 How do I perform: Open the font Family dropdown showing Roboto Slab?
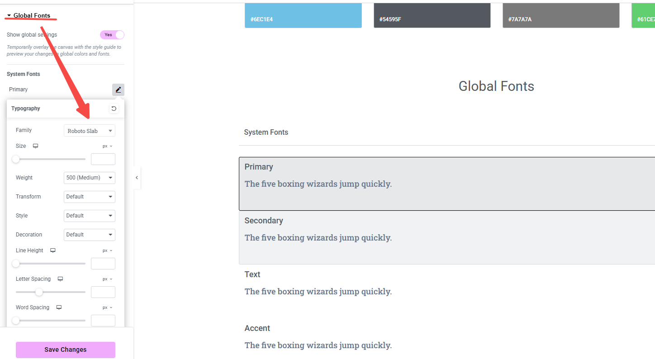(89, 130)
